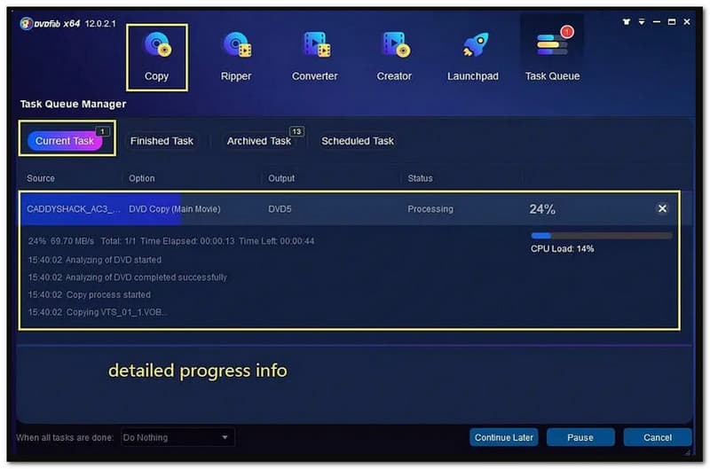Click the Continue Later button
This screenshot has width=710, height=469.
503,437
